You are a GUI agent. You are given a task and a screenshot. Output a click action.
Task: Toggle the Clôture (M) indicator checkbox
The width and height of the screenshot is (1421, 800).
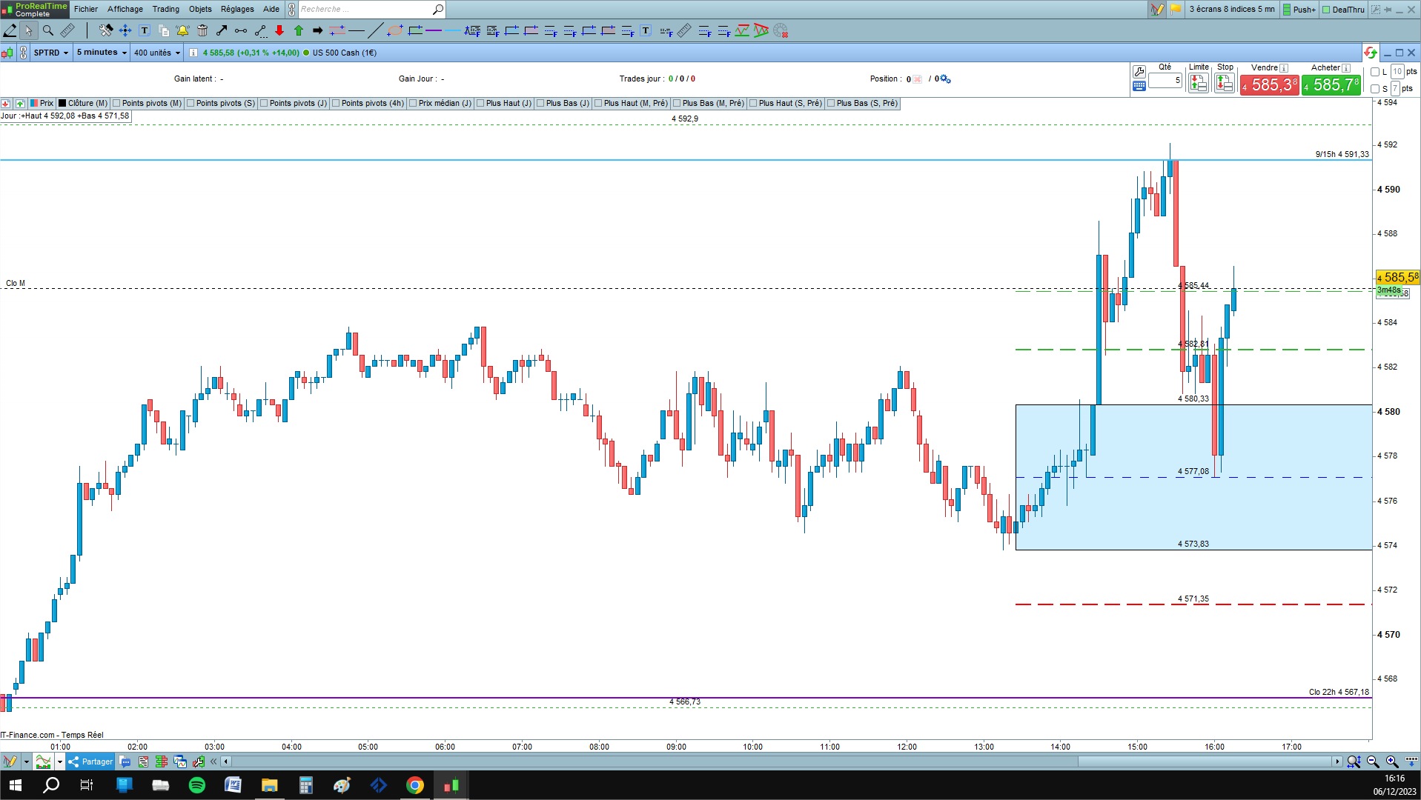tap(63, 104)
